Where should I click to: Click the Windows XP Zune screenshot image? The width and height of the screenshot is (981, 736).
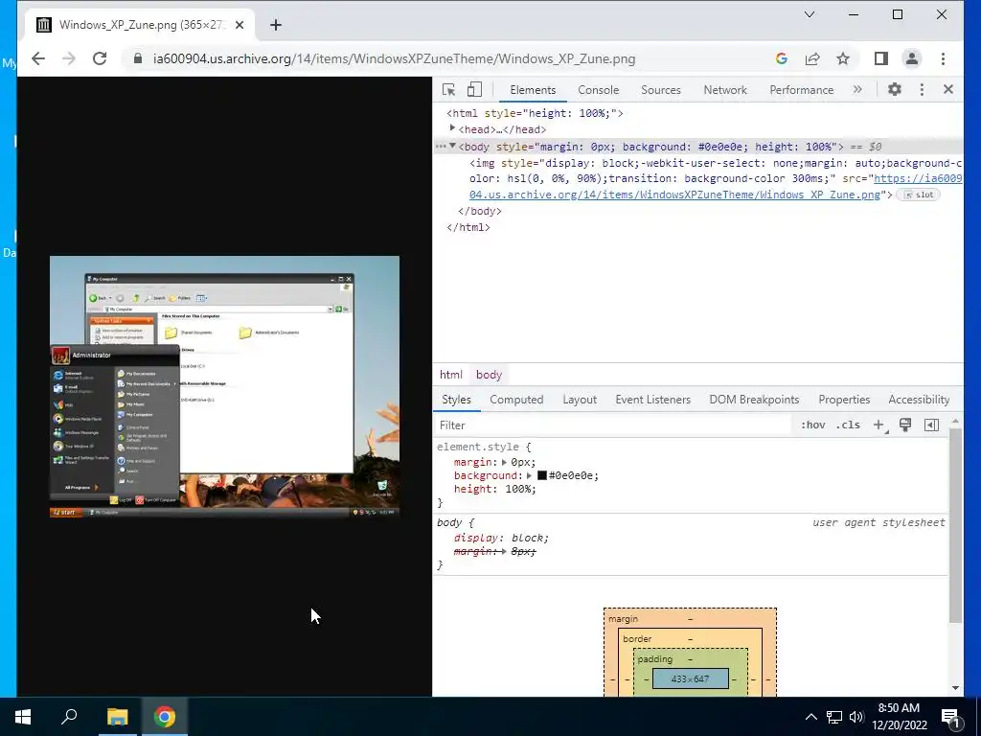point(224,387)
